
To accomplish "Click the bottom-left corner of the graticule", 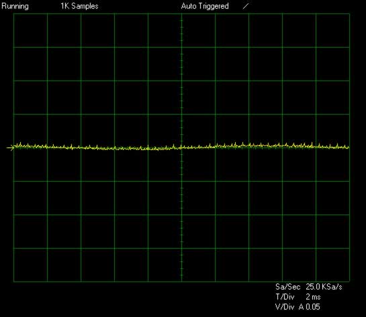I will (x=14, y=281).
